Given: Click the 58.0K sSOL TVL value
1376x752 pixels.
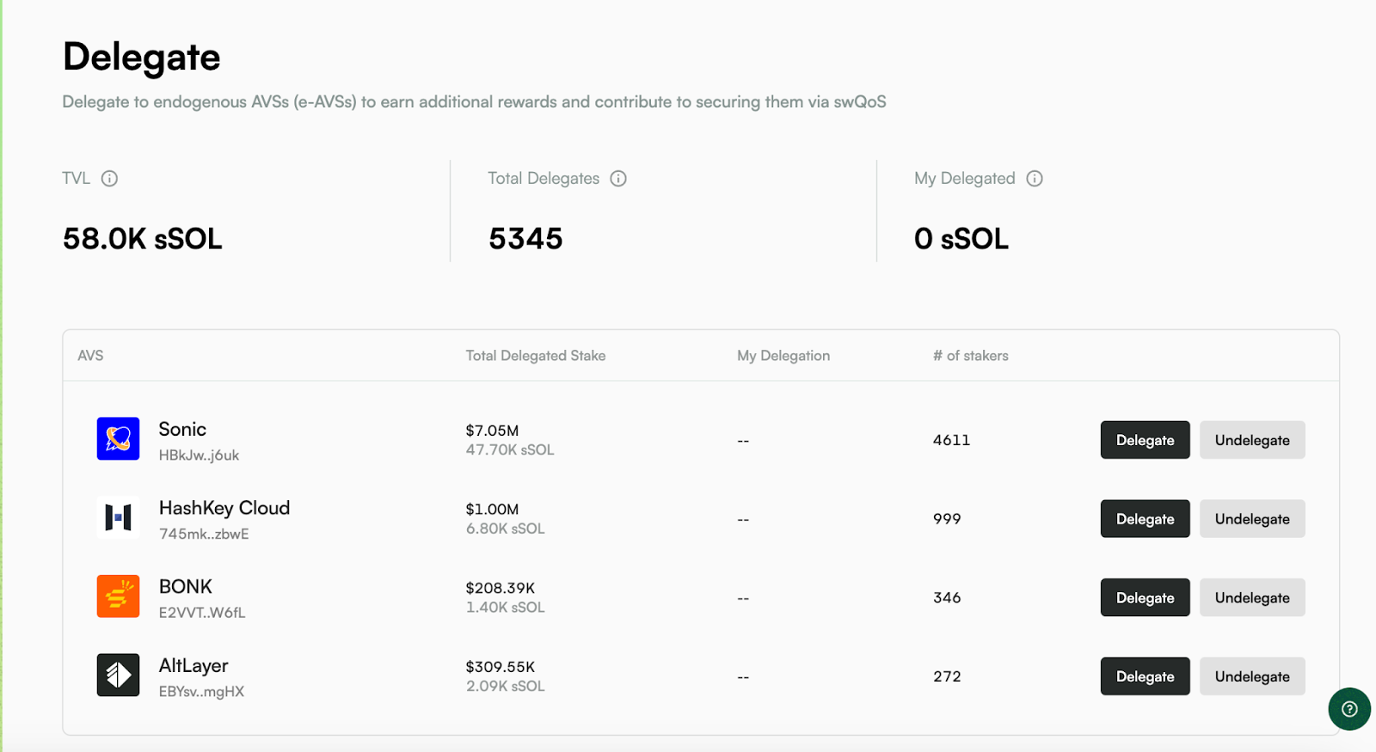Looking at the screenshot, I should pos(143,239).
